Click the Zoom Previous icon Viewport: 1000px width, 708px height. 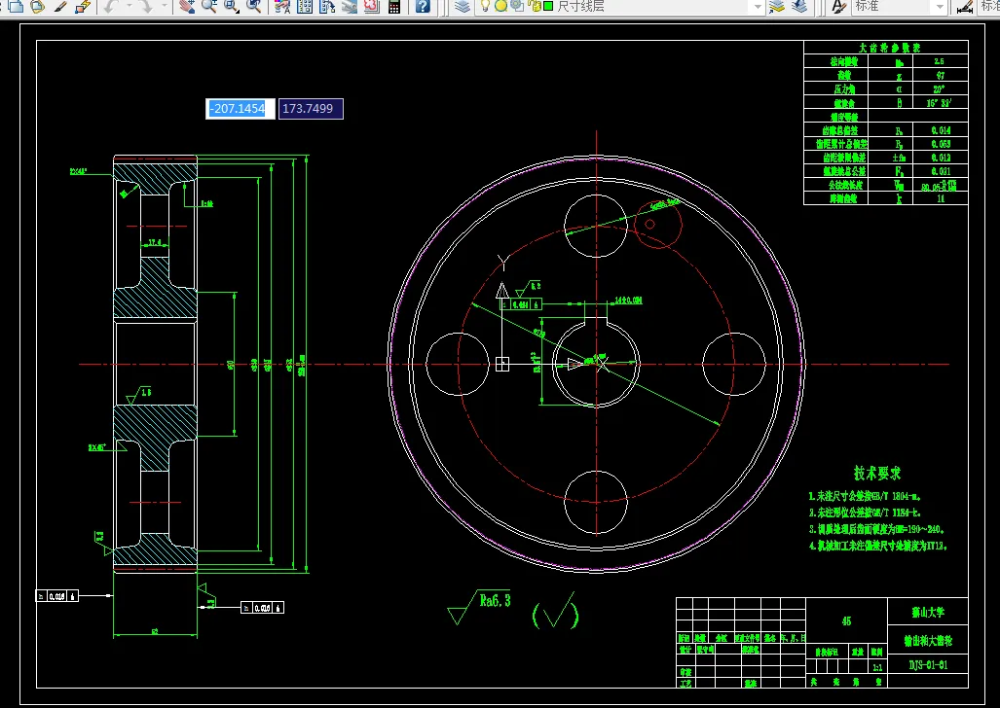click(x=254, y=6)
